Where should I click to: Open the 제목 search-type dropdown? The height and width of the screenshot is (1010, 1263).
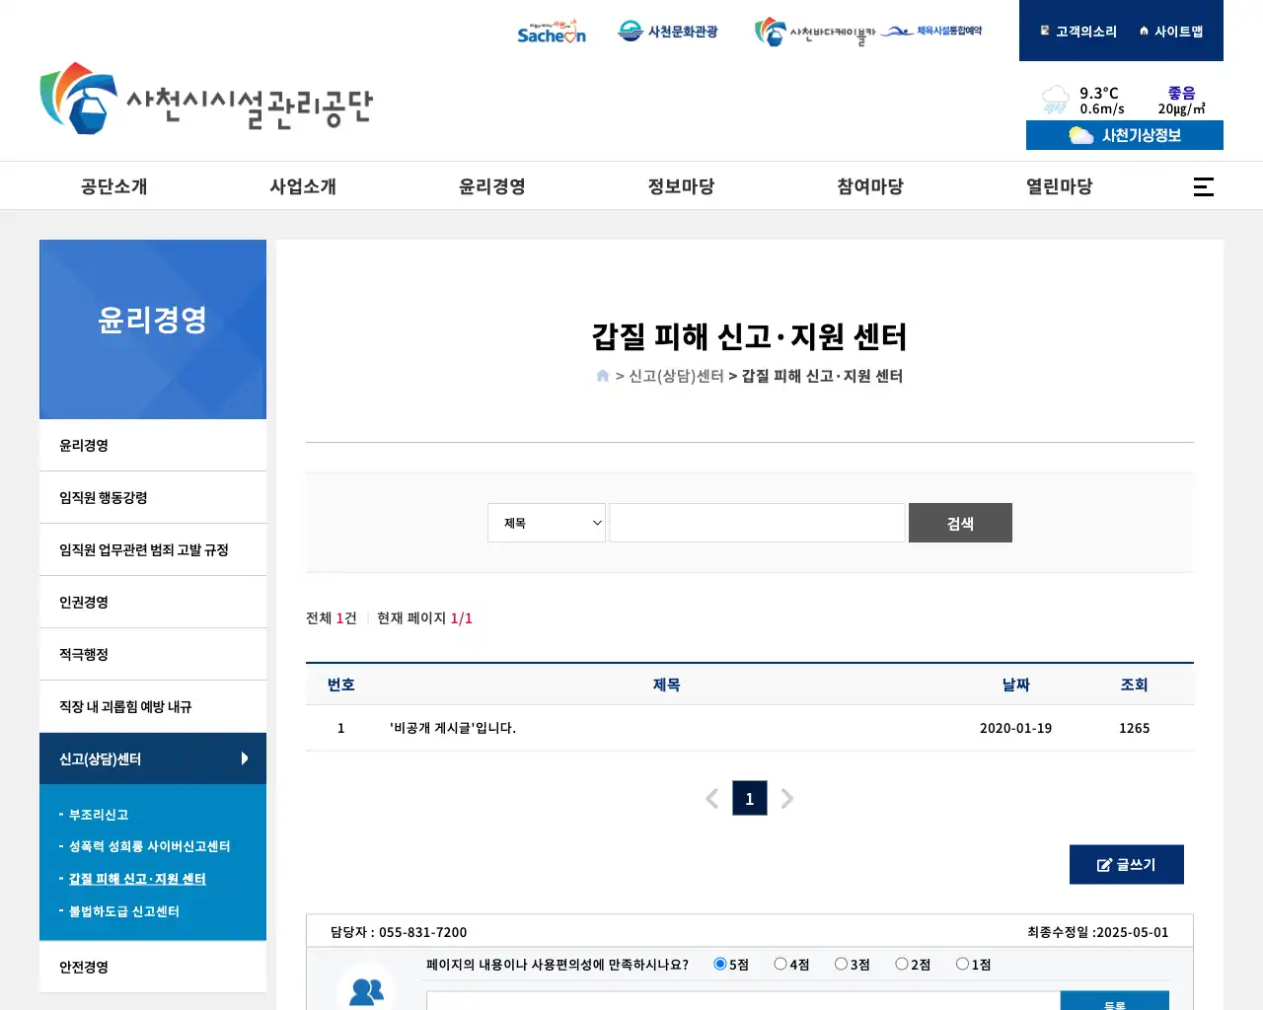pyautogui.click(x=547, y=523)
